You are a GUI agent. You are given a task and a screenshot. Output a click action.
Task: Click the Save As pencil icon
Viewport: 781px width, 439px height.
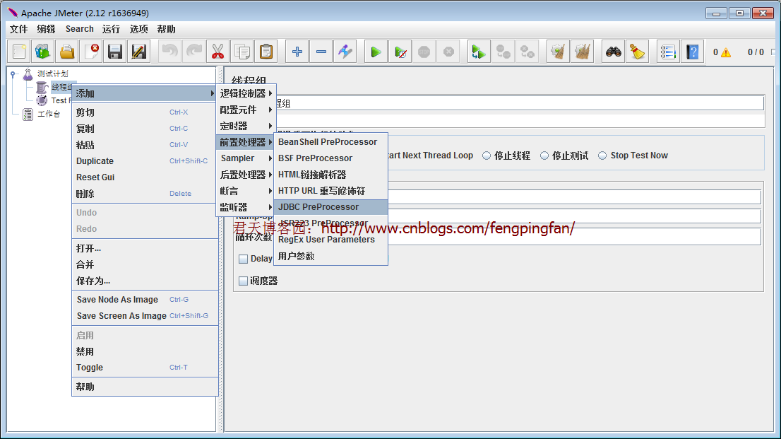pyautogui.click(x=139, y=52)
